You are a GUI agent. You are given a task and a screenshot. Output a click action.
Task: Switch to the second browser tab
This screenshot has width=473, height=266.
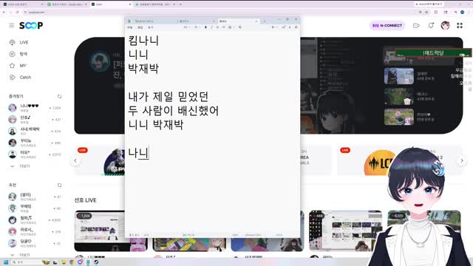point(67,4)
